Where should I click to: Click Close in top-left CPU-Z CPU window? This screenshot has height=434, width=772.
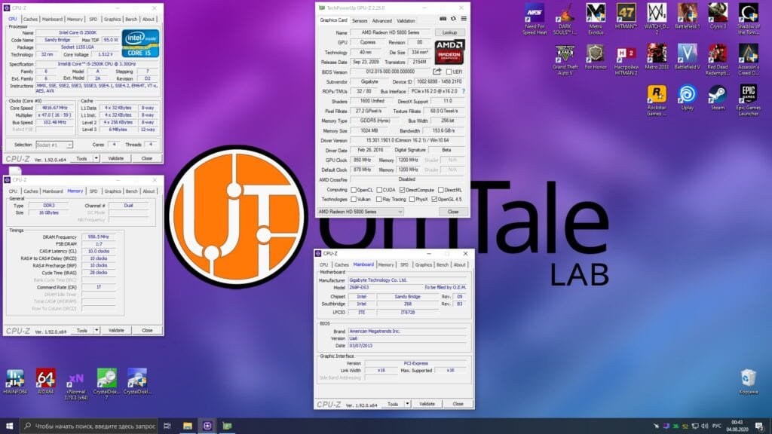[x=147, y=158]
